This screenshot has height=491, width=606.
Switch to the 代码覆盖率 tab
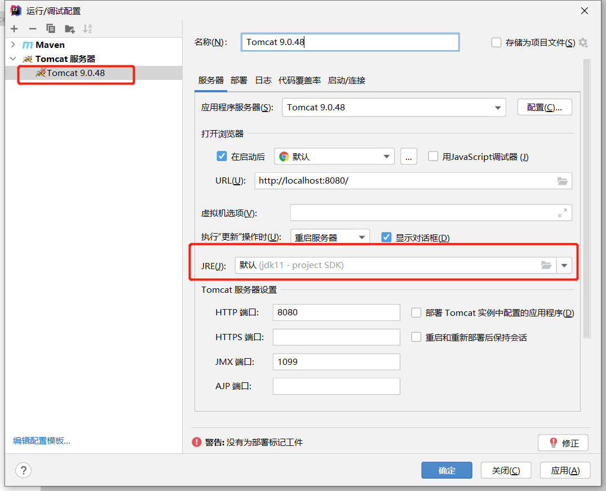[299, 81]
